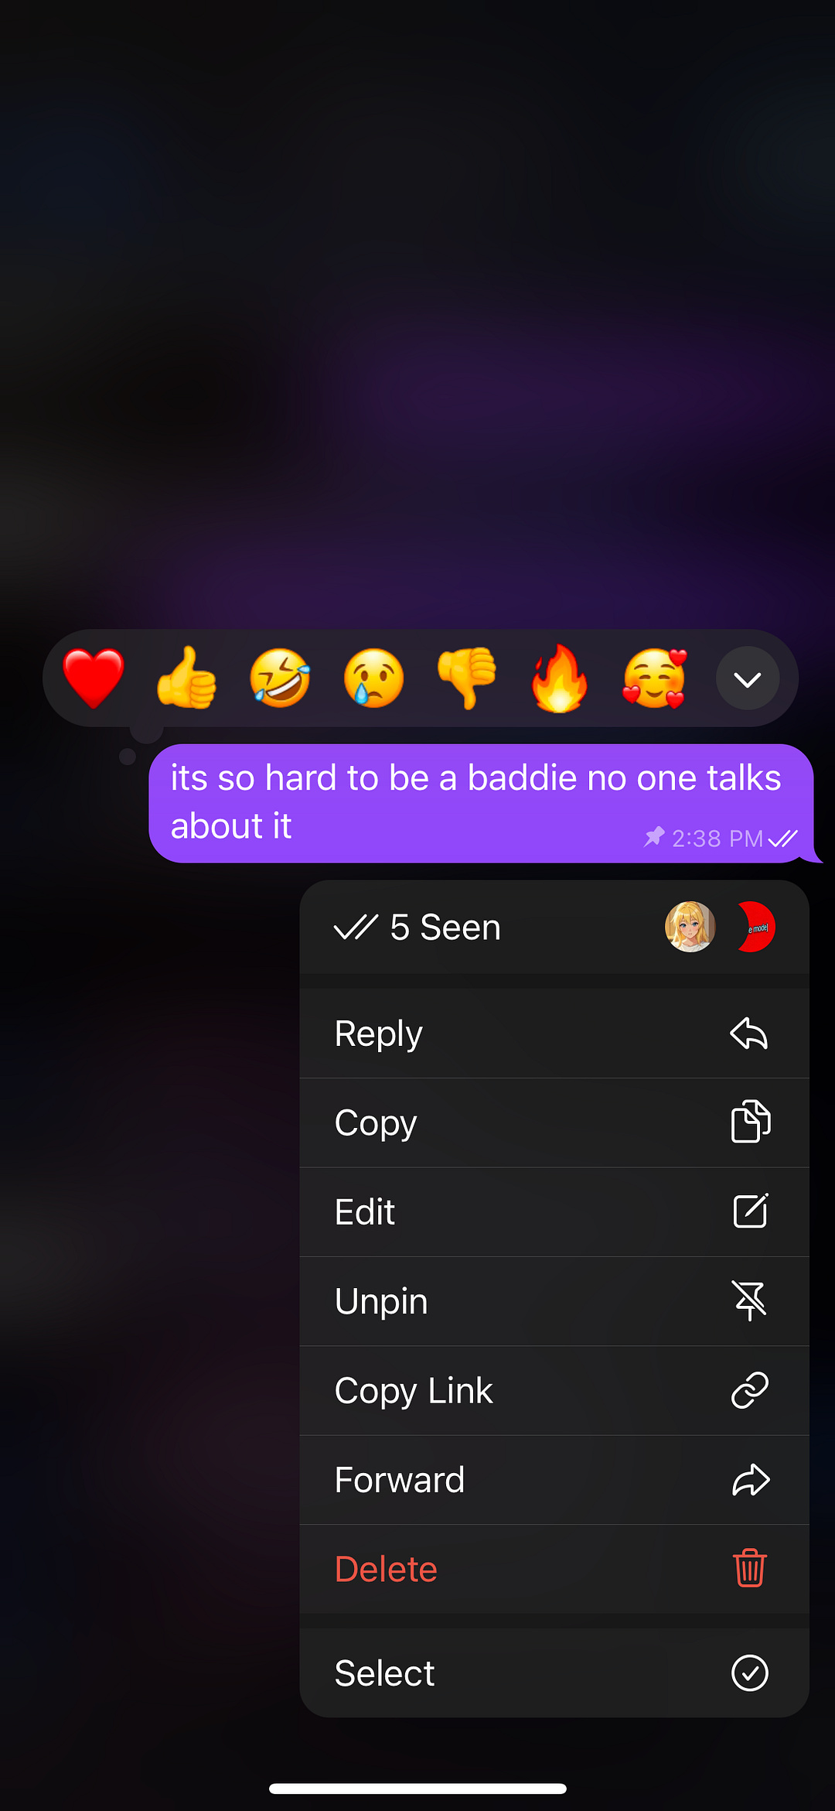Screen dimensions: 835x1811
Task: React with the rolling laughing emoji
Action: coord(280,678)
